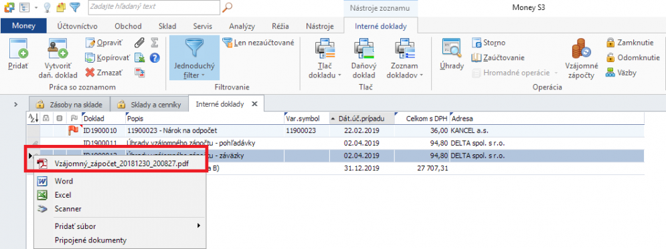Click the funnel icon in quick toolbar
The width and height of the screenshot is (666, 249).
pos(75,7)
